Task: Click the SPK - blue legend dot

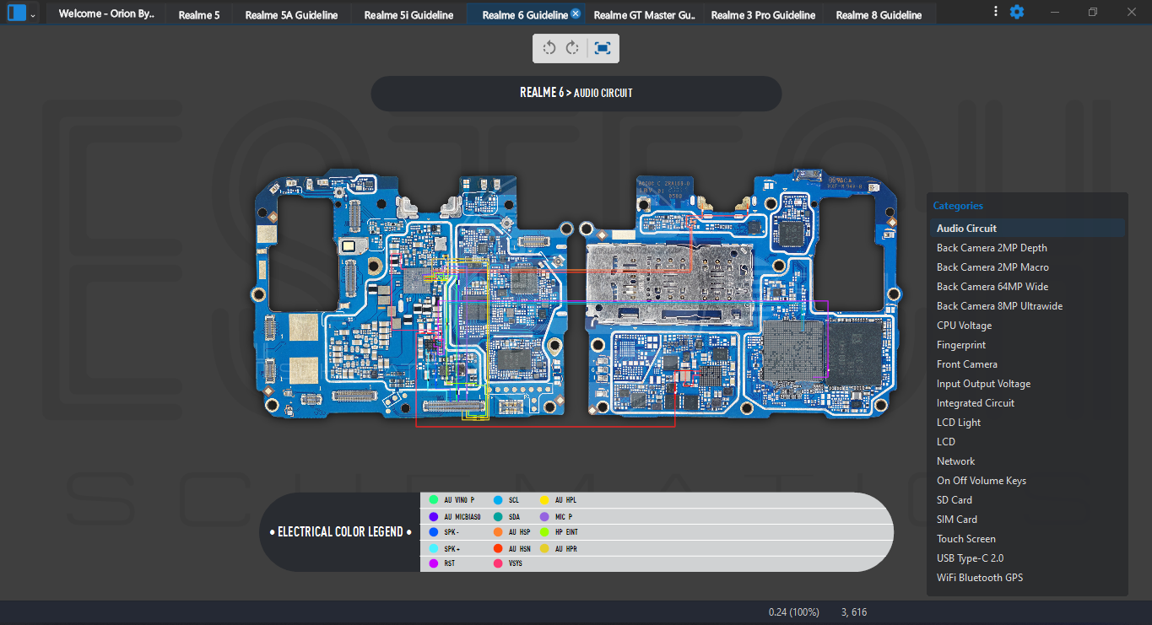Action: point(434,532)
